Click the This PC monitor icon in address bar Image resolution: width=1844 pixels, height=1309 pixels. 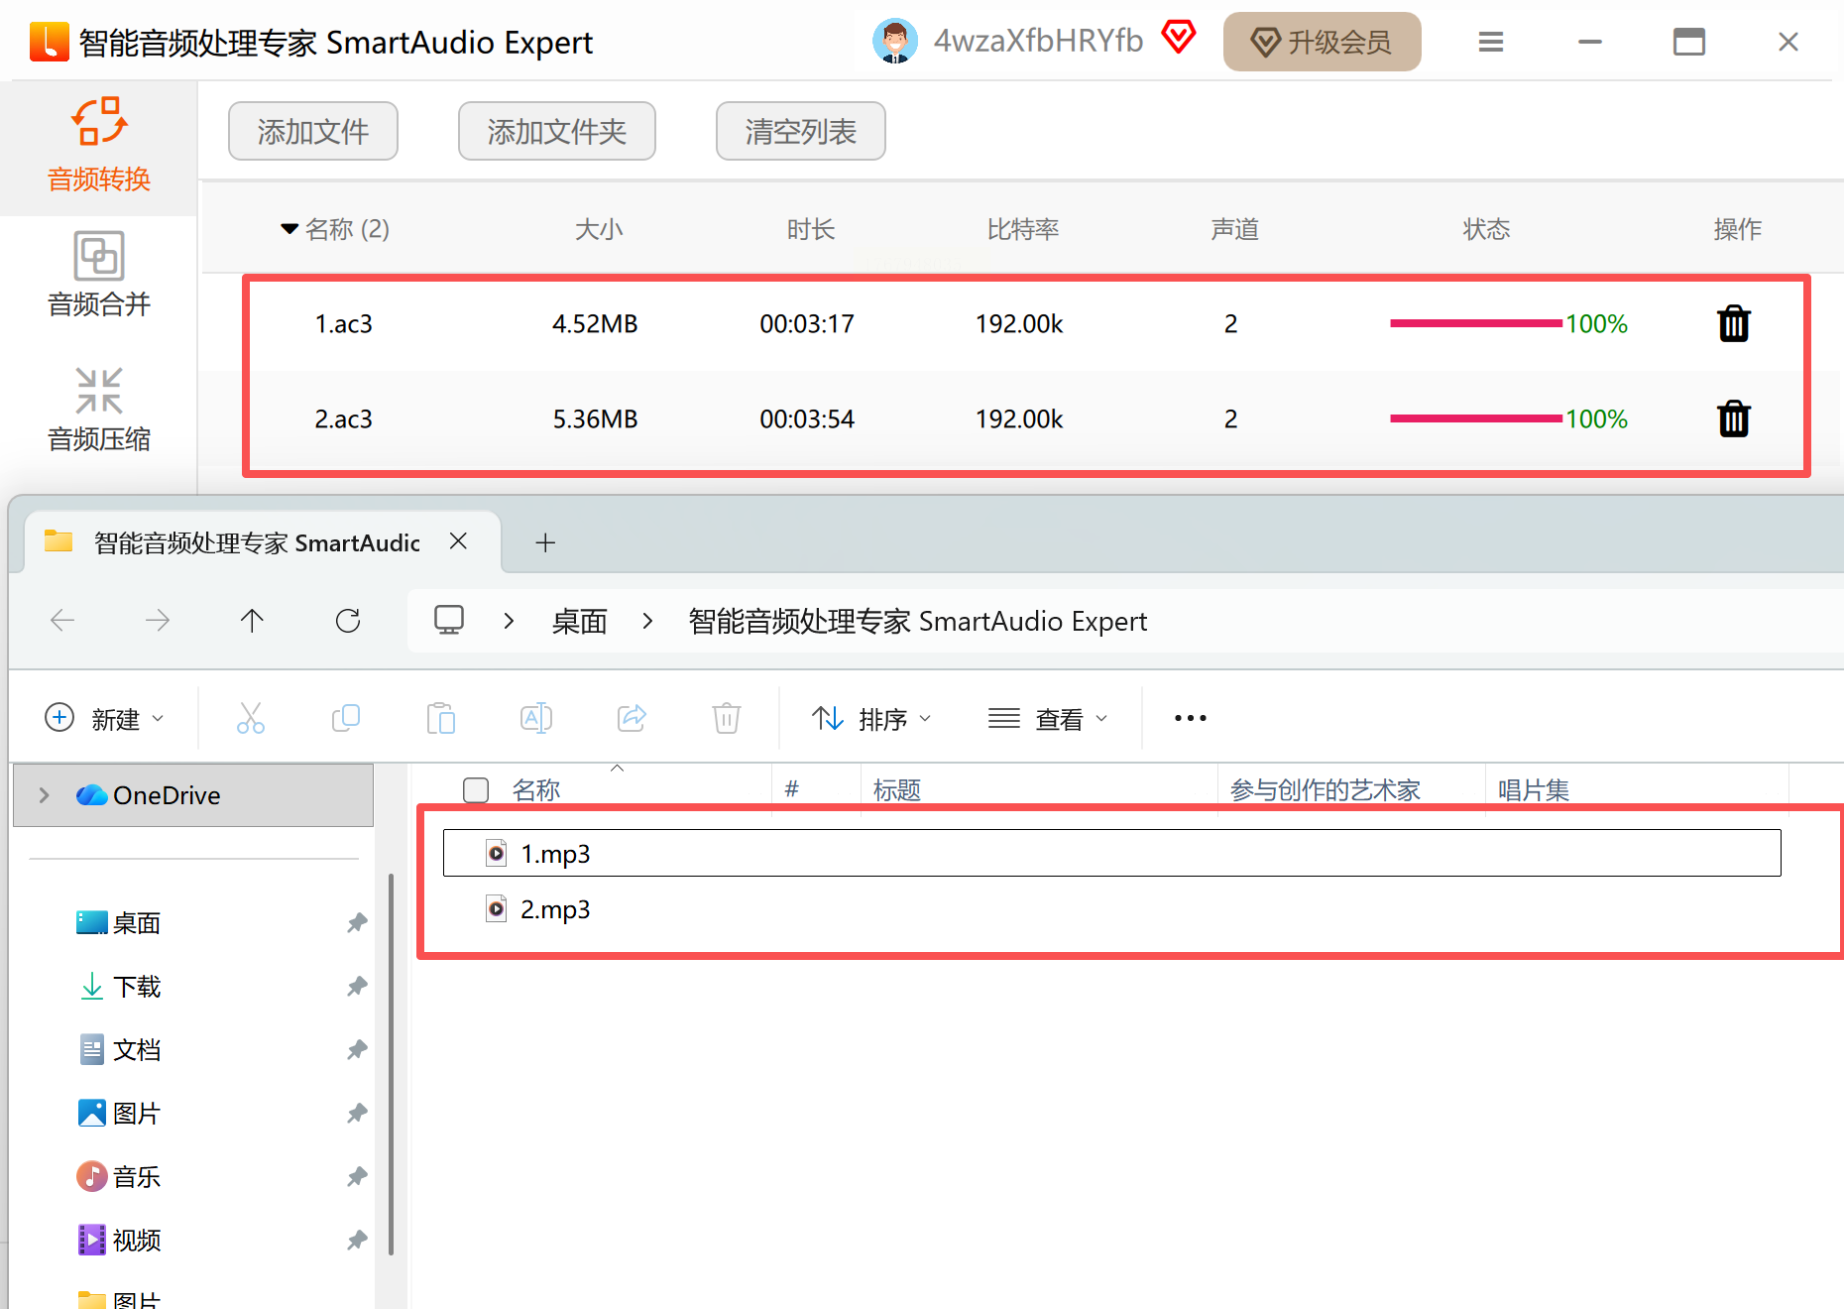click(x=449, y=621)
